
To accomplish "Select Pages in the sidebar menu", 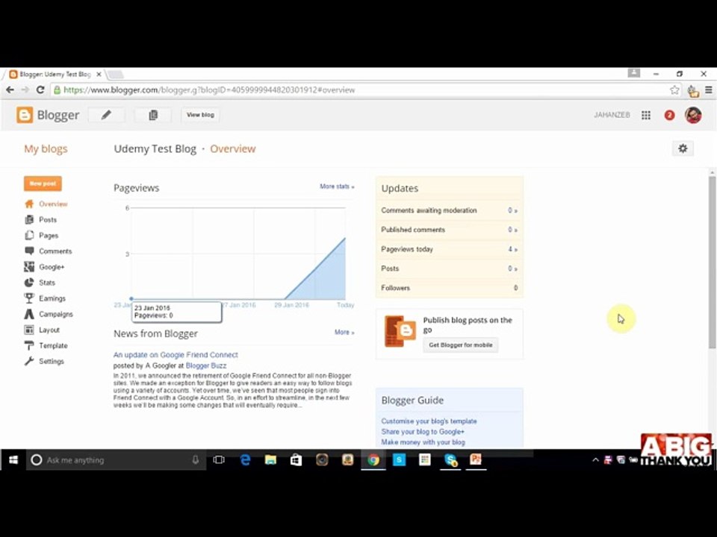I will (49, 236).
